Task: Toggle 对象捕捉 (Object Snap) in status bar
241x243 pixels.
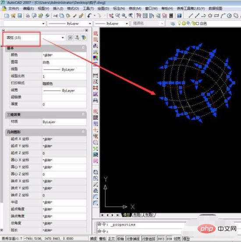Action: click(133, 239)
